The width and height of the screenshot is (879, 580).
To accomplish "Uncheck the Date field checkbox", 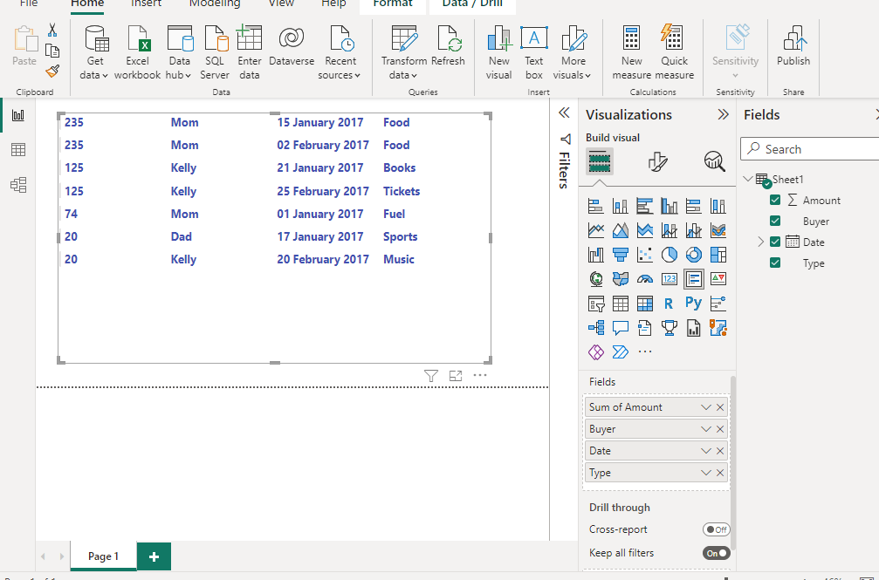I will tap(775, 242).
